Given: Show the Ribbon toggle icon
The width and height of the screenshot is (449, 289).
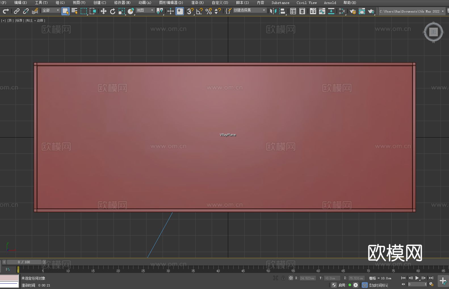Looking at the screenshot, I should [313, 11].
